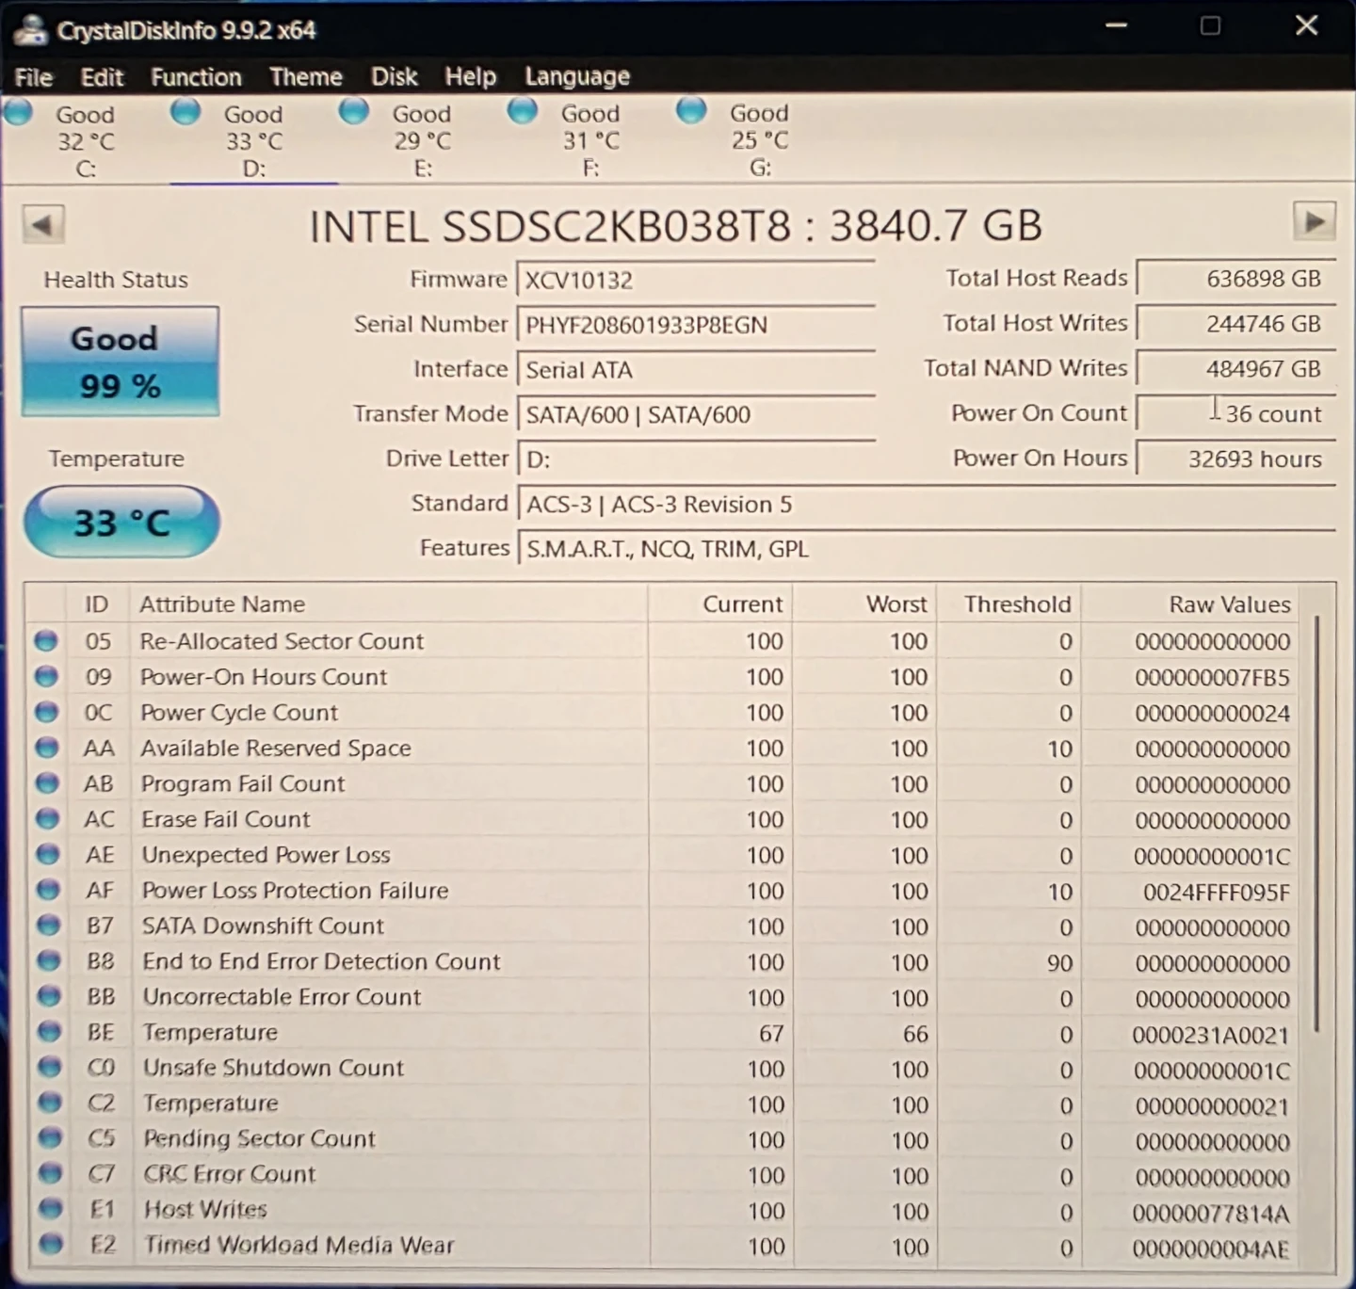The width and height of the screenshot is (1356, 1289).
Task: Click status orb for Pending Sector Count
Action: pos(50,1138)
